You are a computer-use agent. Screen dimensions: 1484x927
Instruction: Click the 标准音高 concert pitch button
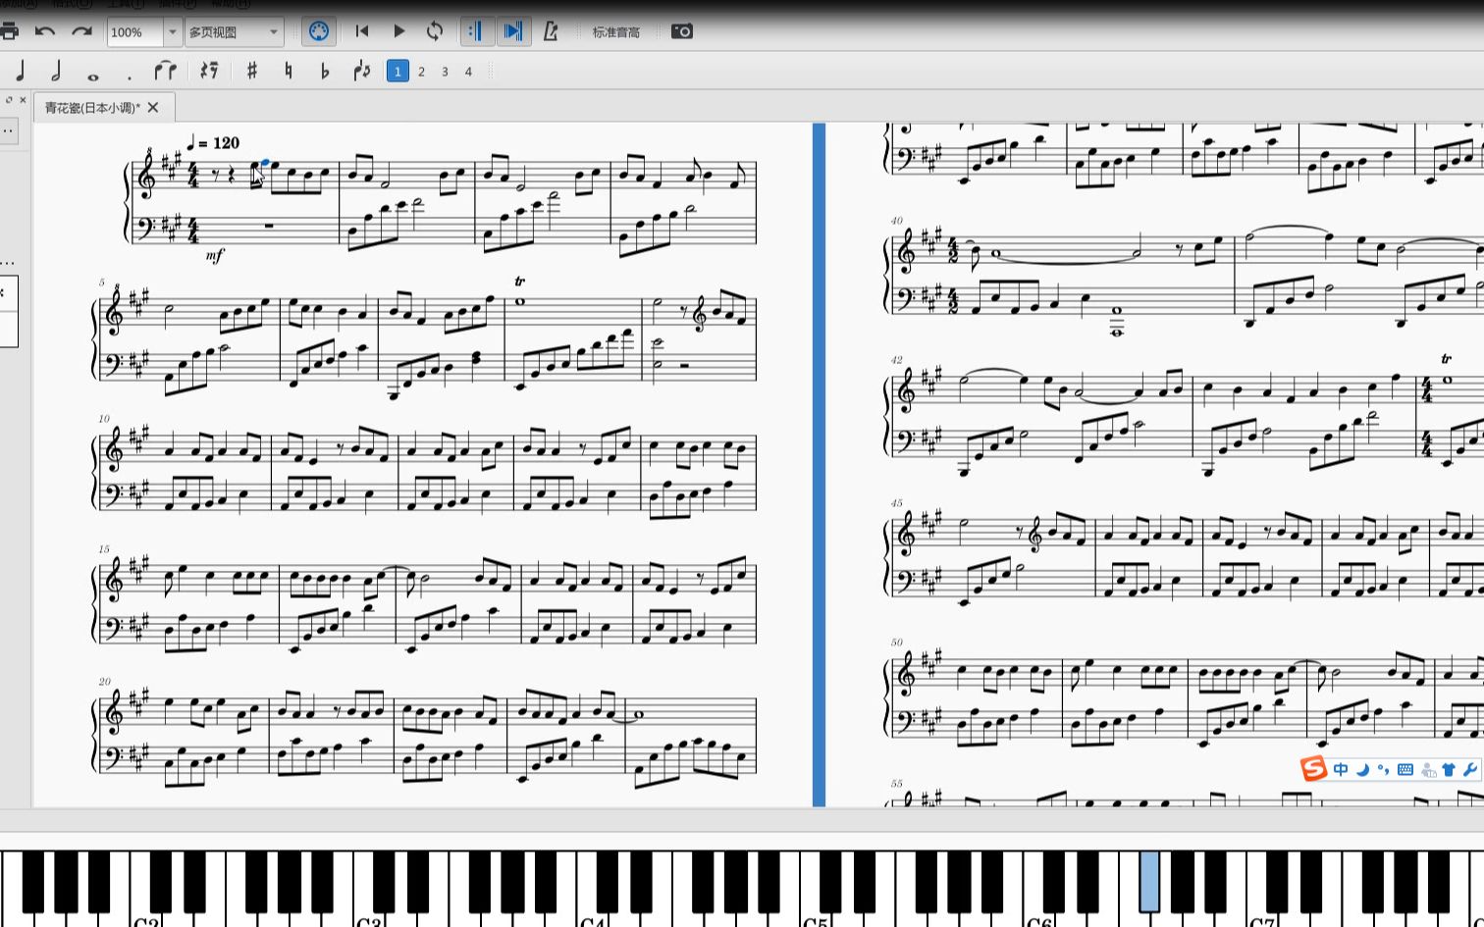pyautogui.click(x=616, y=32)
